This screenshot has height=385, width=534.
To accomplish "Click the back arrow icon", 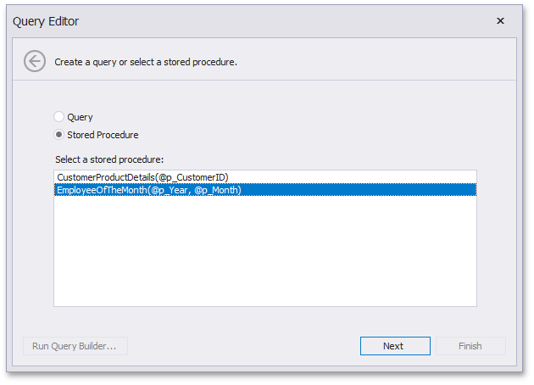I will point(35,61).
